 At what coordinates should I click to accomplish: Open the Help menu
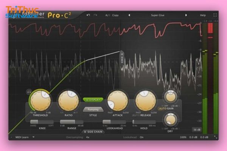[x=203, y=15]
